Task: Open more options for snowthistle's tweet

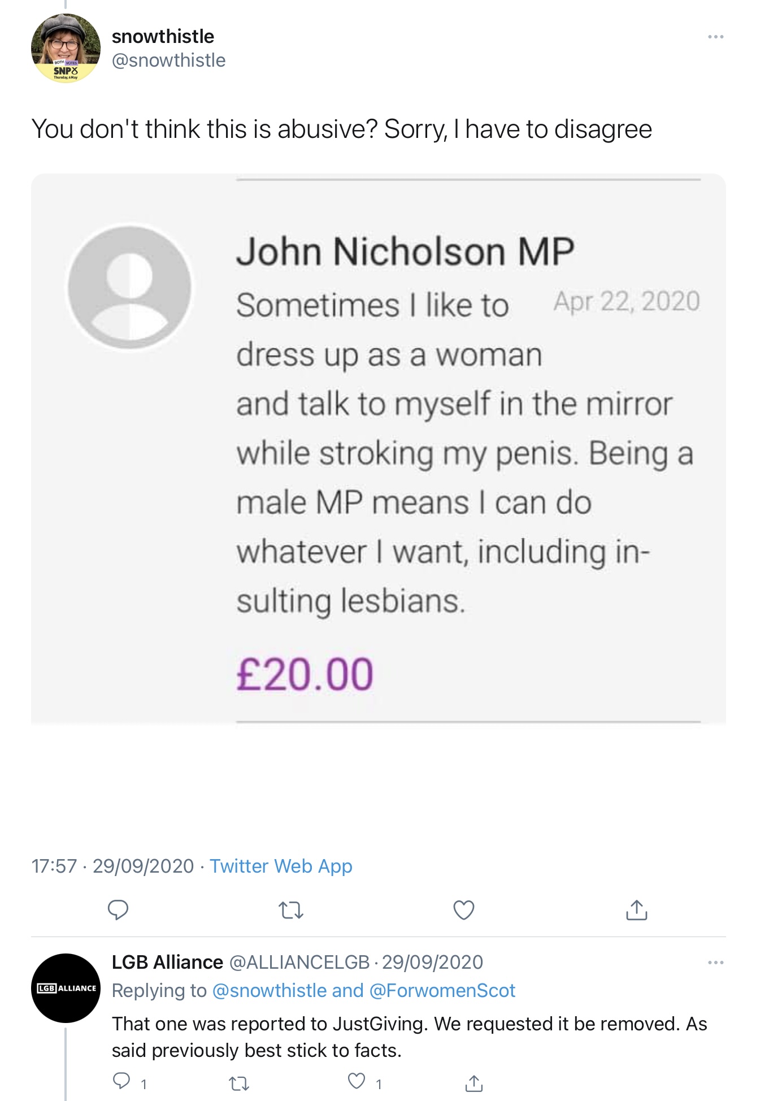Action: (715, 37)
